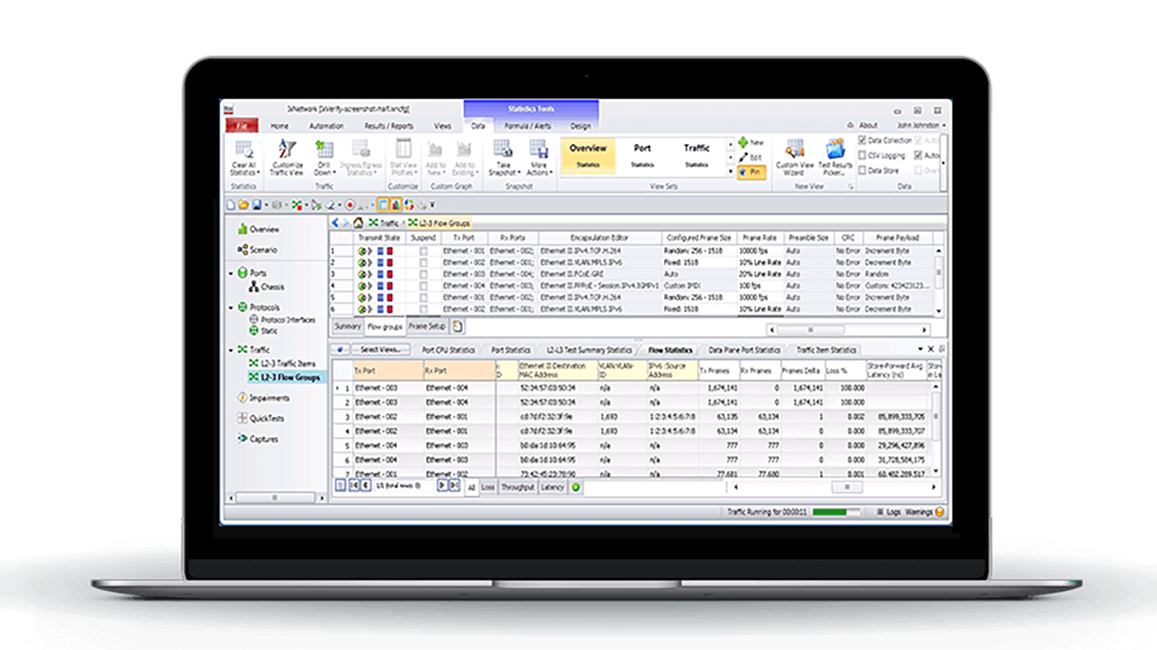
Task: Click the home icon in breadcrumb bar
Action: pyautogui.click(x=358, y=222)
